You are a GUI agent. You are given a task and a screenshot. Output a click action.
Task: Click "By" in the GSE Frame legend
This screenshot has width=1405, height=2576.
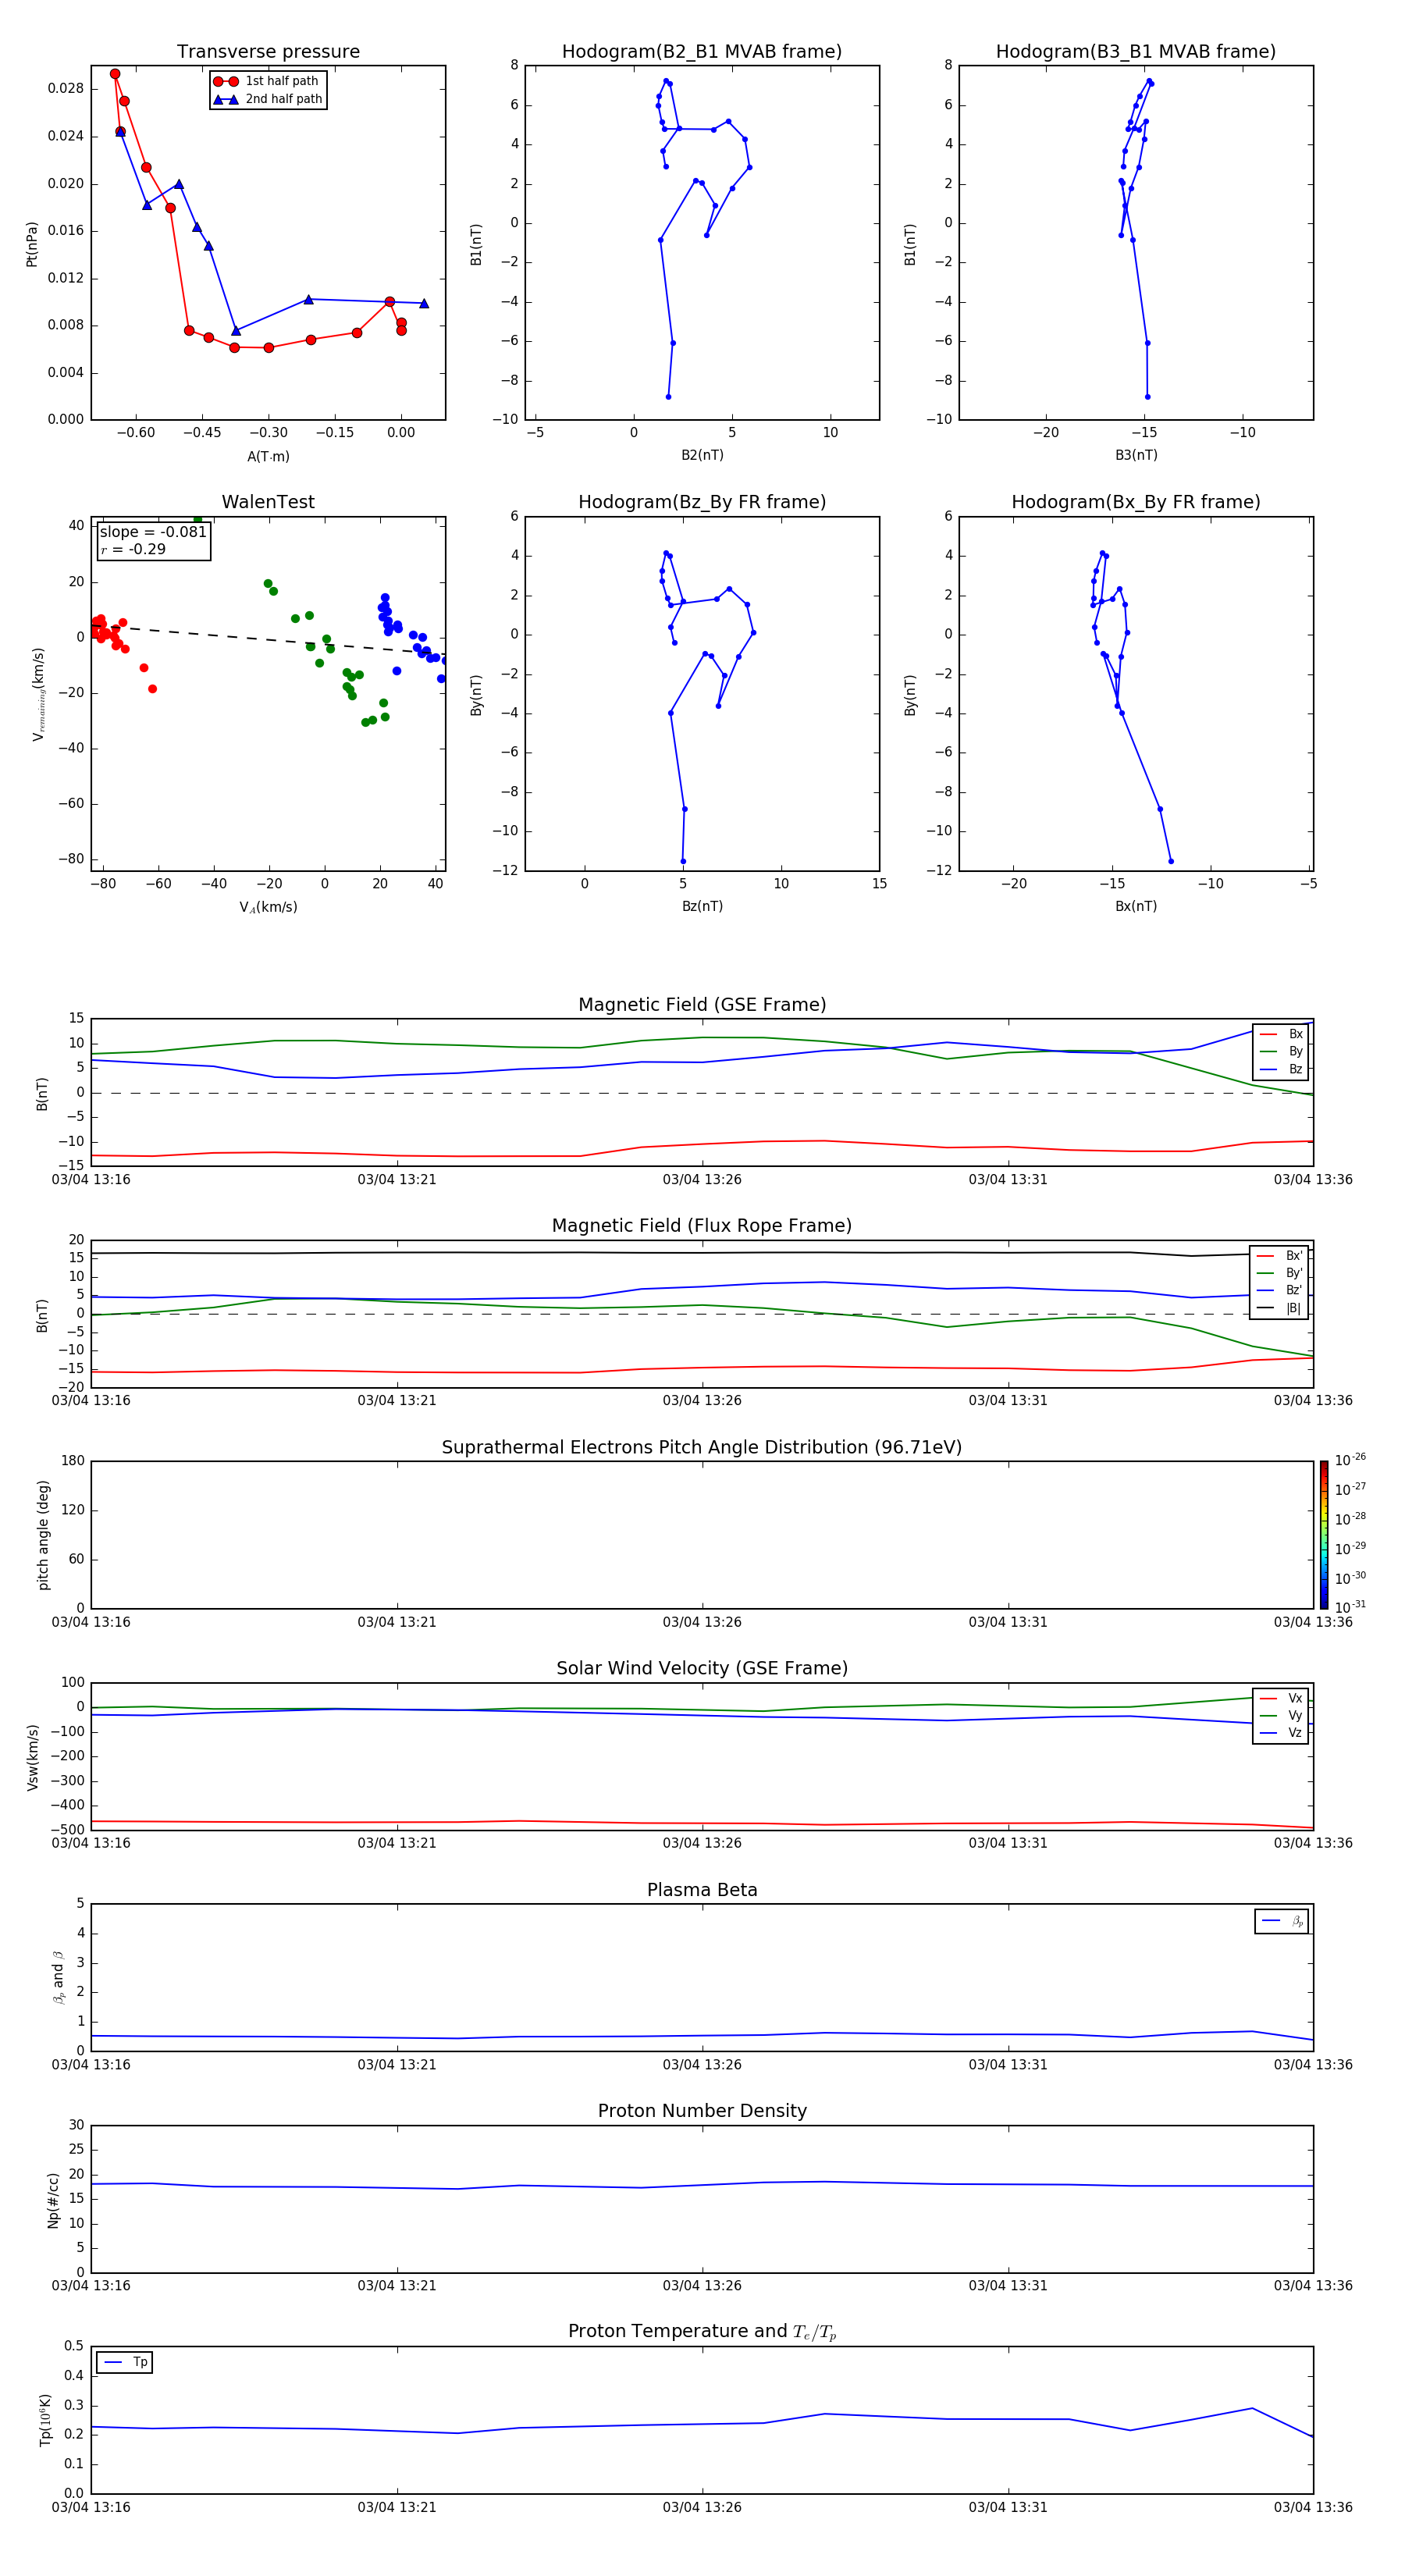click(1295, 1051)
